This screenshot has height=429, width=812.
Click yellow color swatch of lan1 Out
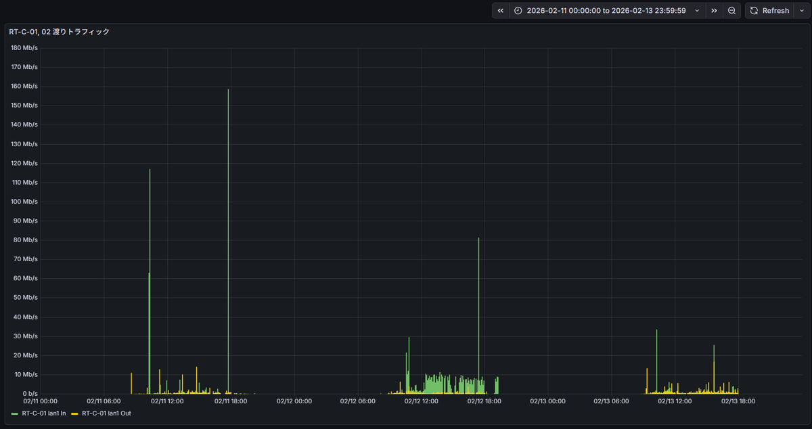click(x=75, y=413)
